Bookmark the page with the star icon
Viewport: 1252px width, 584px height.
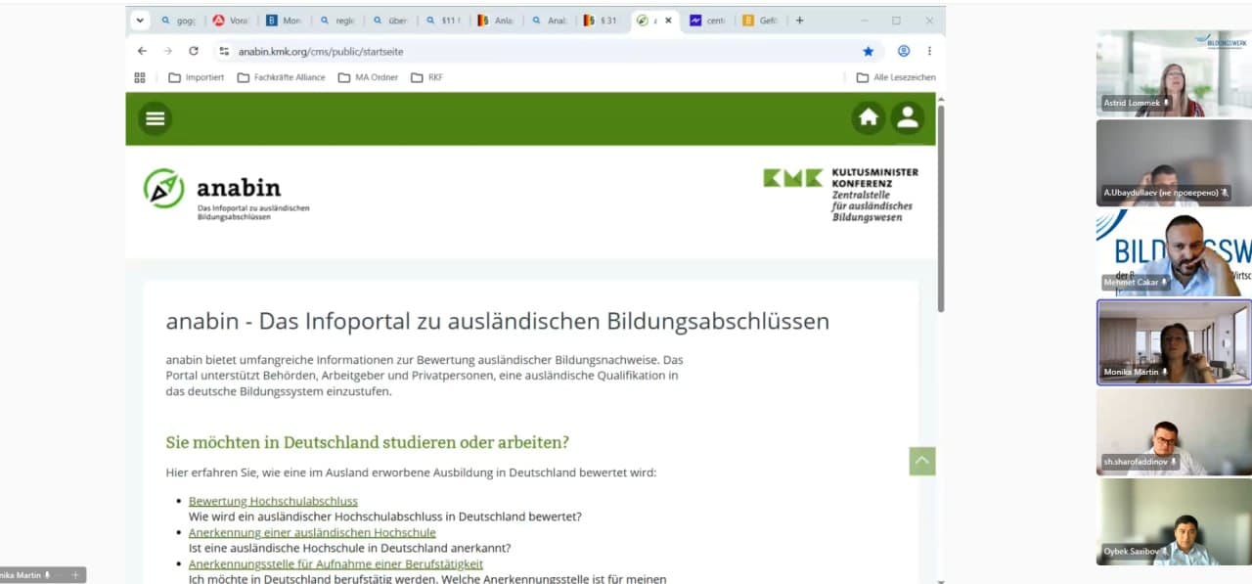tap(868, 51)
